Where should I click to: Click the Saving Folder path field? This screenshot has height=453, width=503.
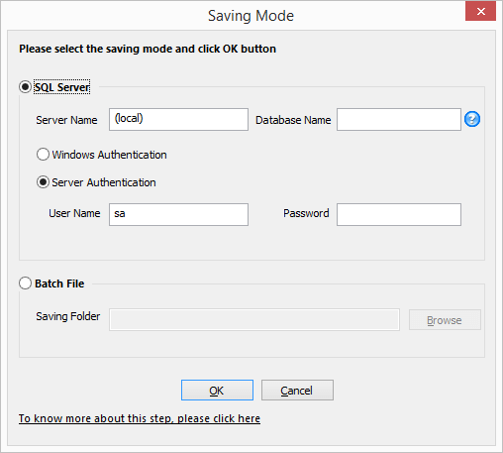pyautogui.click(x=254, y=319)
